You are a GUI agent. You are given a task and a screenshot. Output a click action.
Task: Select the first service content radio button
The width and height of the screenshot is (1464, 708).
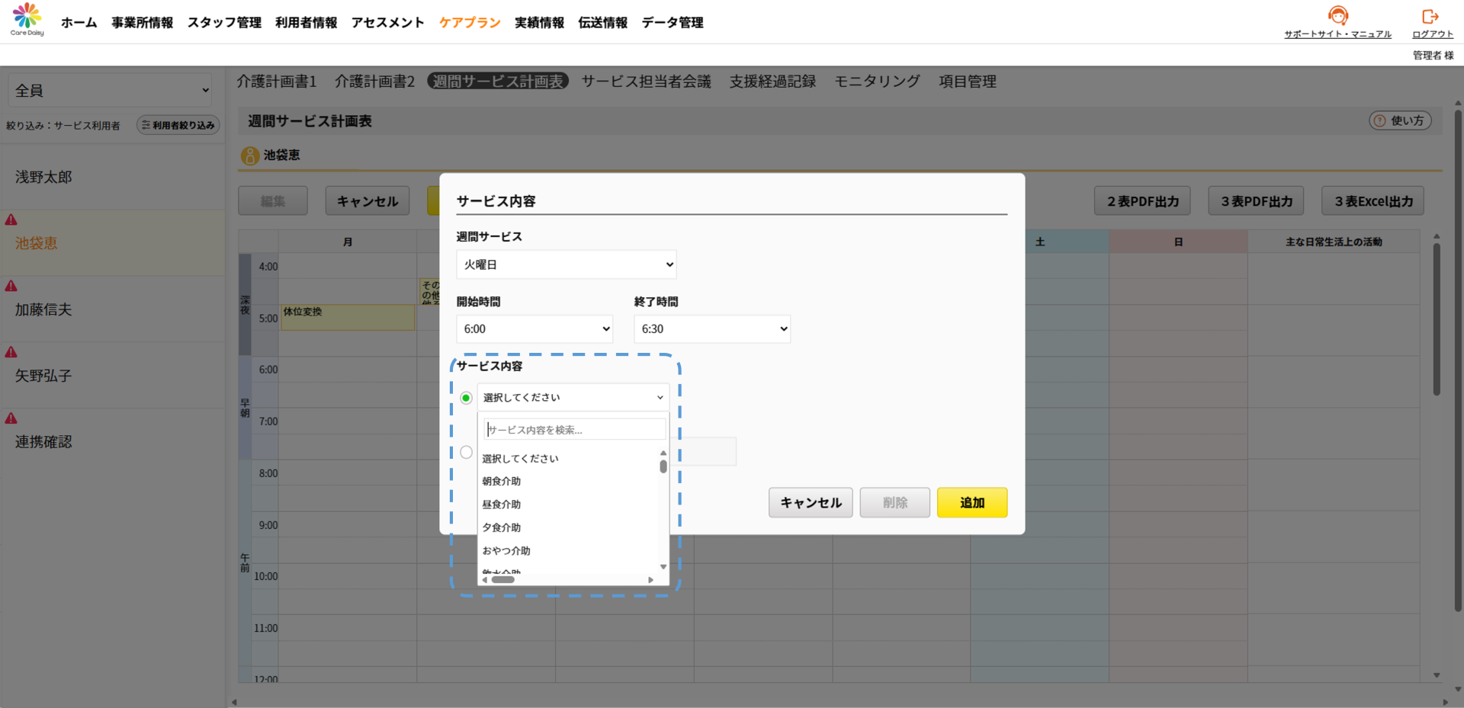click(466, 398)
